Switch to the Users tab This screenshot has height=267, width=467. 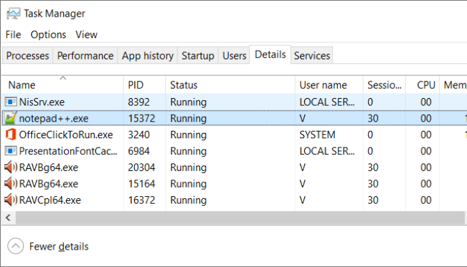click(x=234, y=55)
